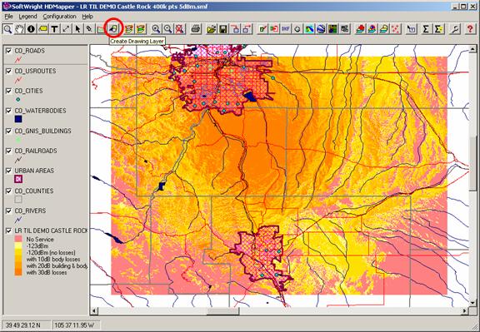Toggle the CO_WATERBODIES layer checkbox

tap(9, 111)
